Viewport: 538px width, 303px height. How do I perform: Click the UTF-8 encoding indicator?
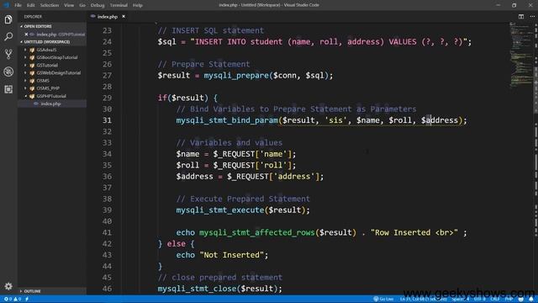[x=479, y=299]
